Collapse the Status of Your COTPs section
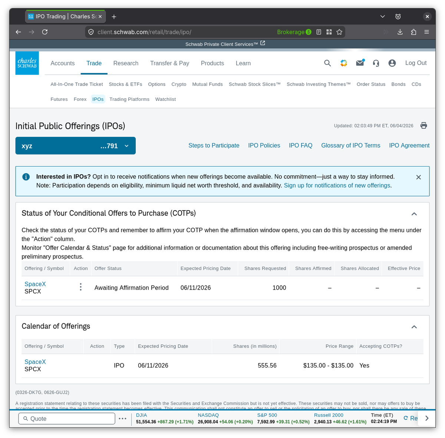The width and height of the screenshot is (445, 438). click(414, 214)
